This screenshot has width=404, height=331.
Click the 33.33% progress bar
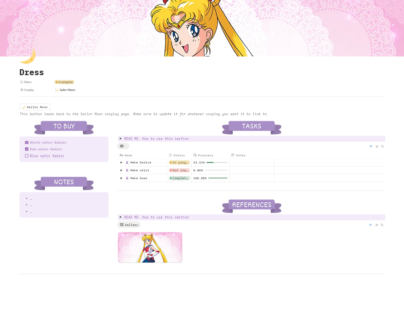click(x=217, y=163)
